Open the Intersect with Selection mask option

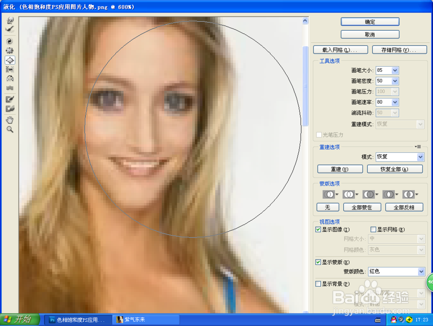(x=390, y=194)
